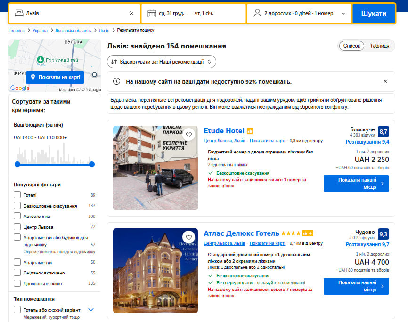408x322 pixels.
Task: Check the Сніданок включено filter
Action: point(17,273)
